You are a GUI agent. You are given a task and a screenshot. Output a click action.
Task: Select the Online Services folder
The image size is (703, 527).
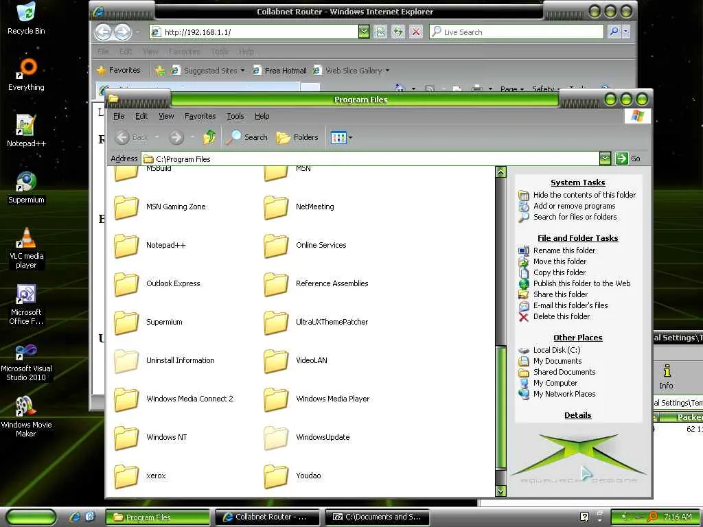coord(305,246)
